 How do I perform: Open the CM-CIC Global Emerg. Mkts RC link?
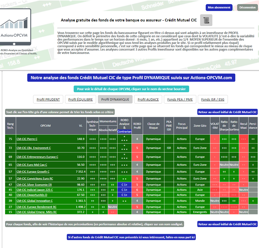point(37,212)
